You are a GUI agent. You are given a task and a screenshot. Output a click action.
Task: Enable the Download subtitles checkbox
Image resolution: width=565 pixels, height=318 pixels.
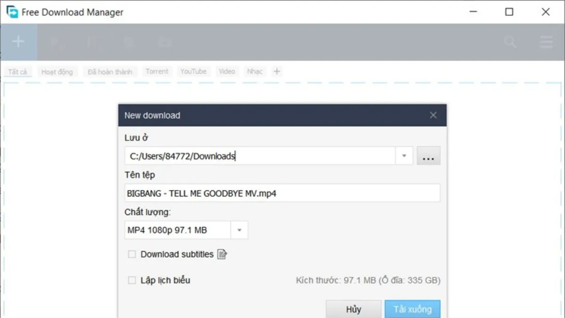[132, 254]
